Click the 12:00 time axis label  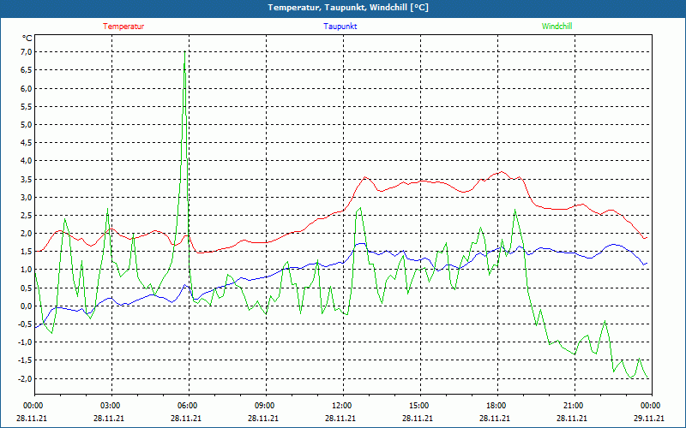(x=341, y=406)
